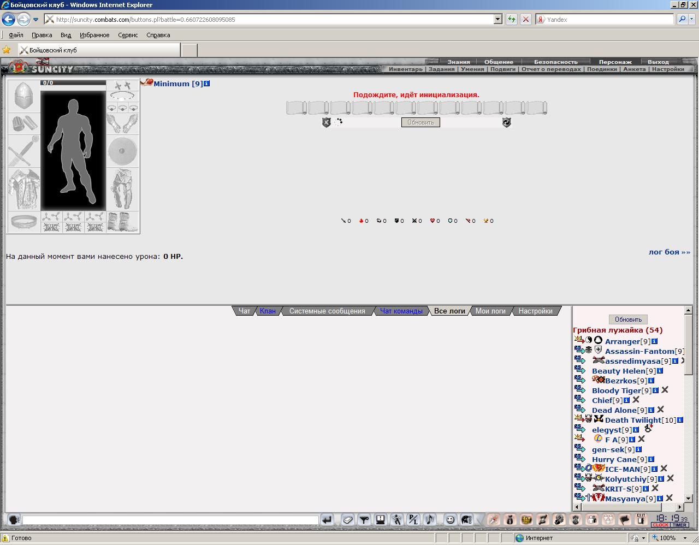
Task: Open the Системные сообщения tab
Action: 327,311
